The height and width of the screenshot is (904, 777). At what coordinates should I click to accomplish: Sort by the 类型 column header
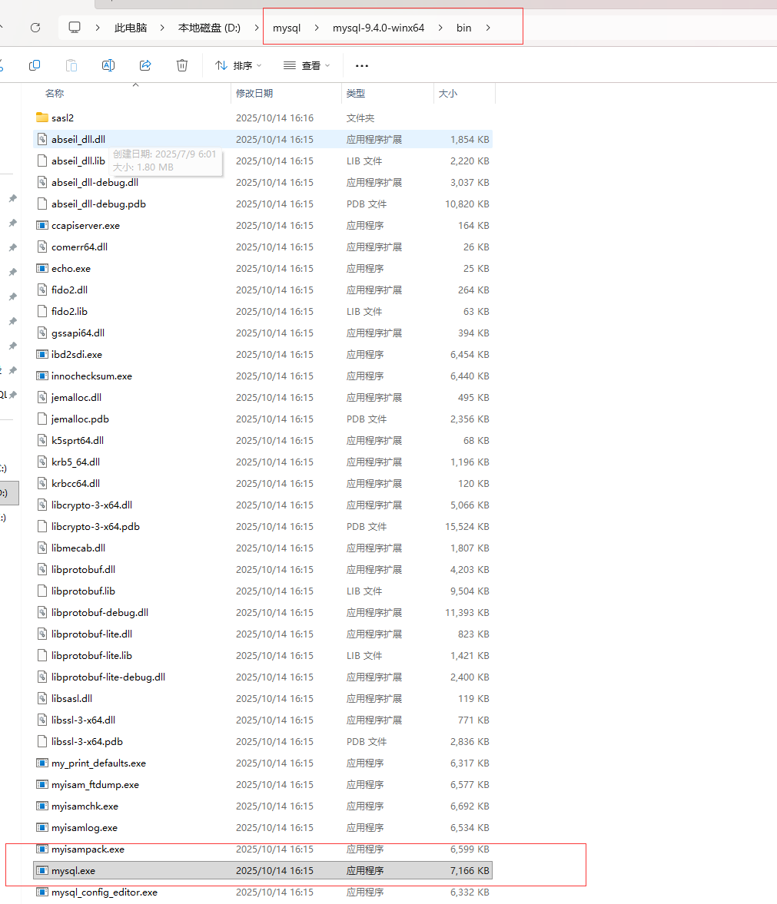click(x=356, y=94)
